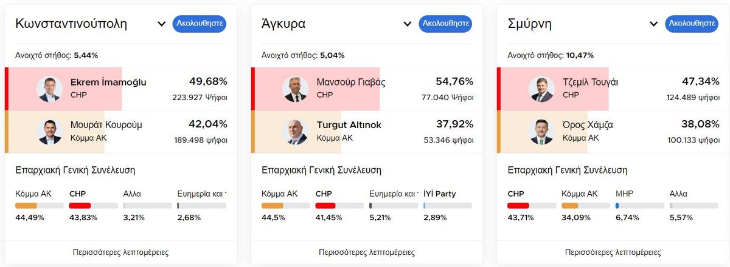Select Τζεμίλ Τουγάι's candidate photo
The height and width of the screenshot is (267, 730).
pyautogui.click(x=541, y=89)
